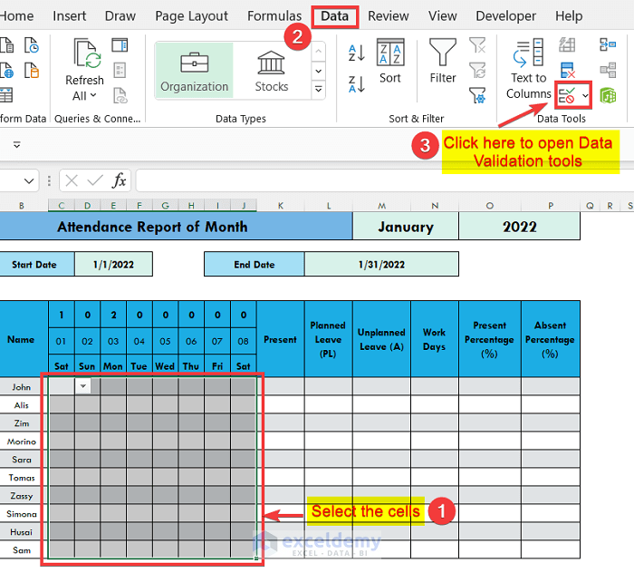Click the From Table/Range icon
This screenshot has height=573, width=634.
[5, 94]
